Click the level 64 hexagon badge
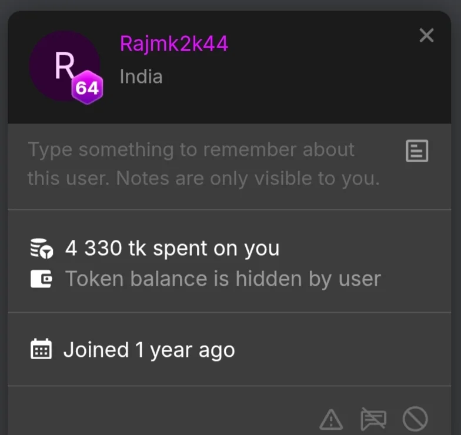461x435 pixels. point(87,87)
